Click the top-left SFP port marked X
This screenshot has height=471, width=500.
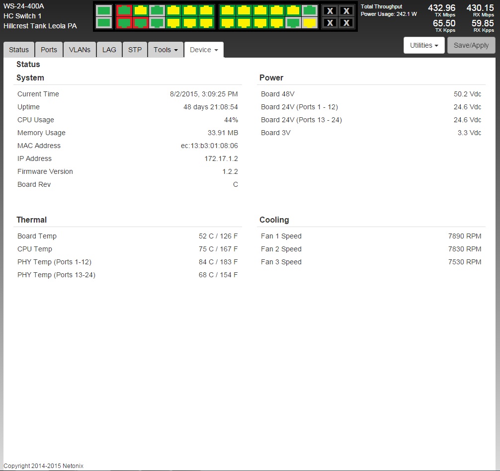pyautogui.click(x=330, y=11)
